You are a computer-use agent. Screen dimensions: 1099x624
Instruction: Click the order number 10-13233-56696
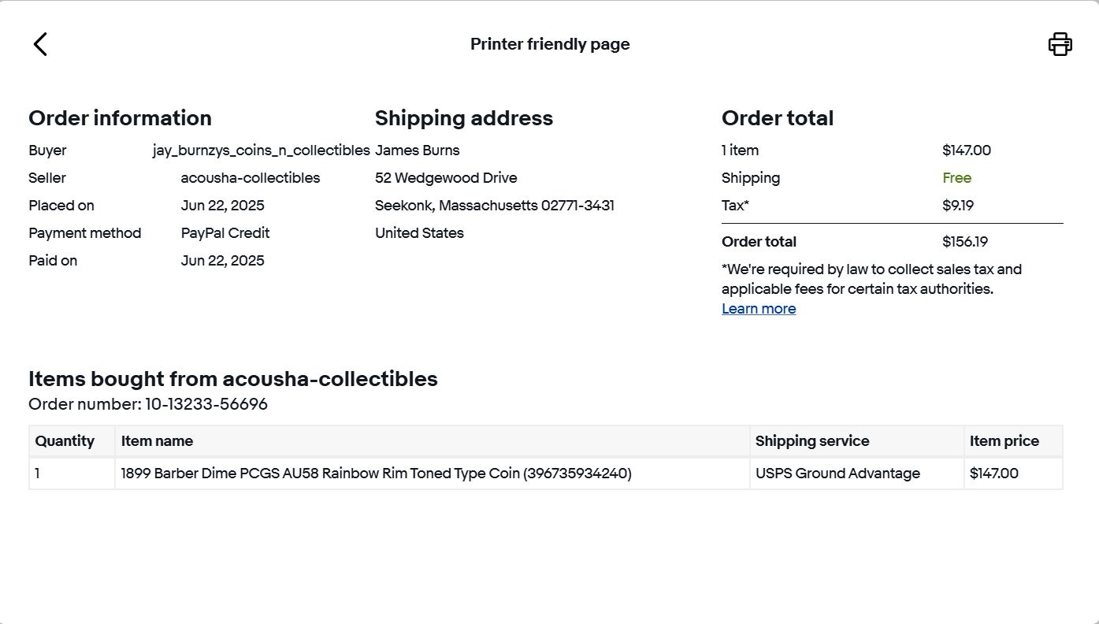(x=206, y=404)
